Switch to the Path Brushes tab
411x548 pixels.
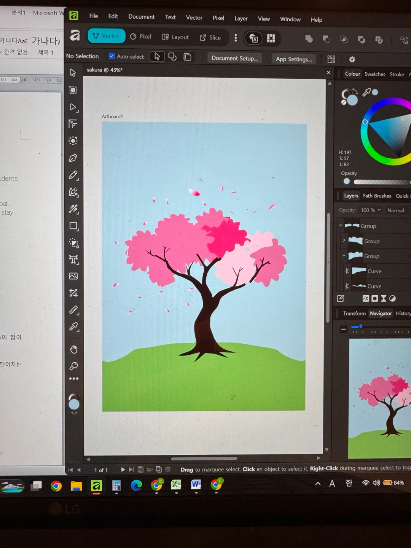point(377,196)
